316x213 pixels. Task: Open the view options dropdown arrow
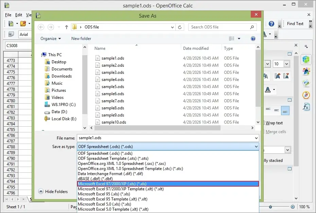pos(239,39)
